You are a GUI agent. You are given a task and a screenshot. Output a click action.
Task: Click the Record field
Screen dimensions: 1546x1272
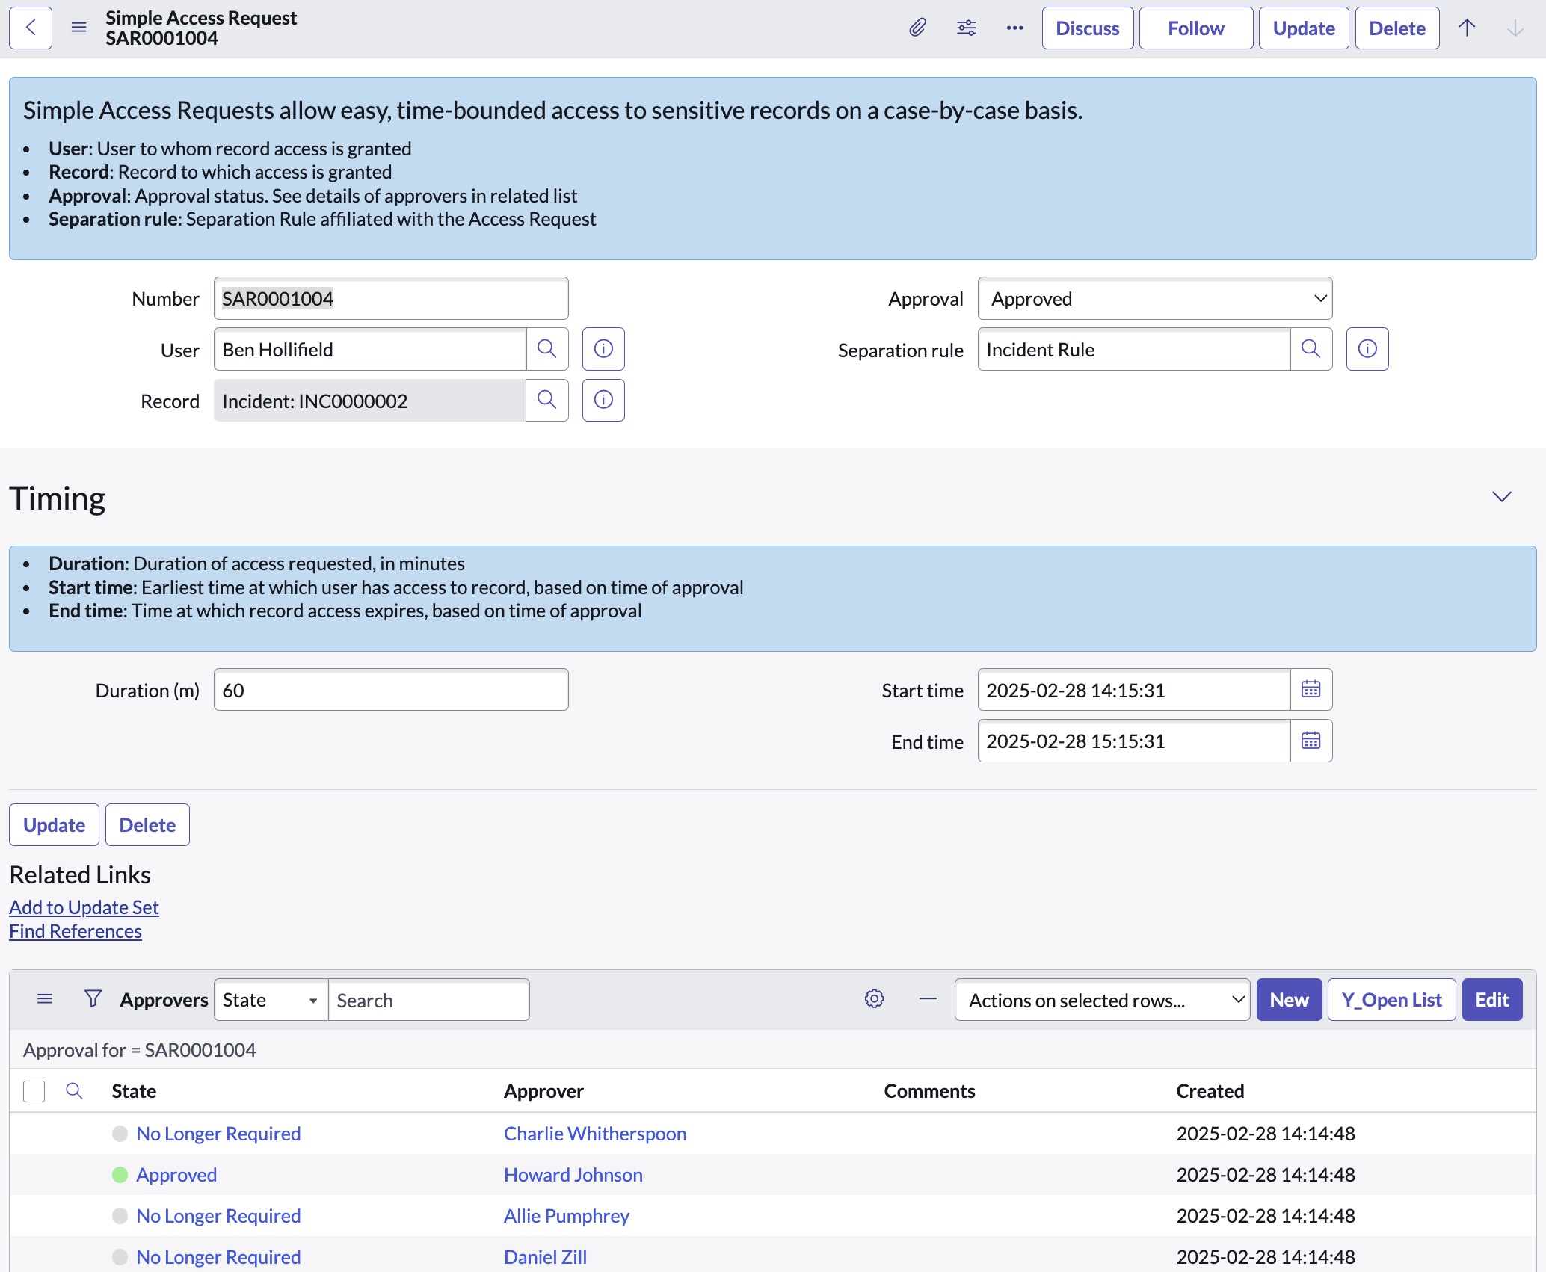point(370,400)
